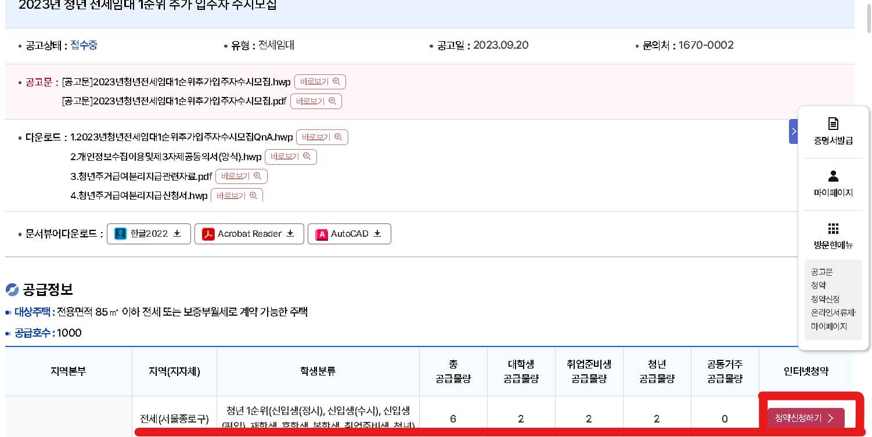This screenshot has width=872, height=437.
Task: Click the 문의처 number 1670-0002
Action: (x=706, y=45)
